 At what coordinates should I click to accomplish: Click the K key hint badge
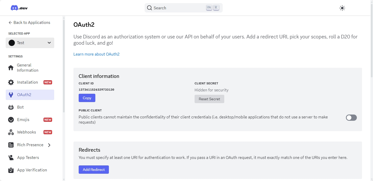[x=216, y=8]
